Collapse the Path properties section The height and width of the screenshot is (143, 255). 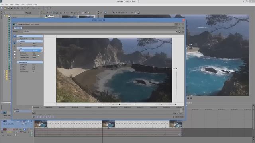pyautogui.click(x=30, y=48)
